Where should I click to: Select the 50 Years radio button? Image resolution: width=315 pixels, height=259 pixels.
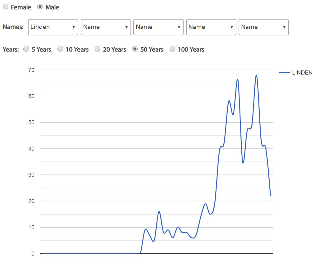click(x=135, y=49)
